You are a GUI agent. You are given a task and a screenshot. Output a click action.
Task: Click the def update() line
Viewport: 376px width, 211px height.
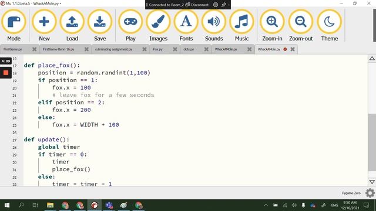(46, 139)
